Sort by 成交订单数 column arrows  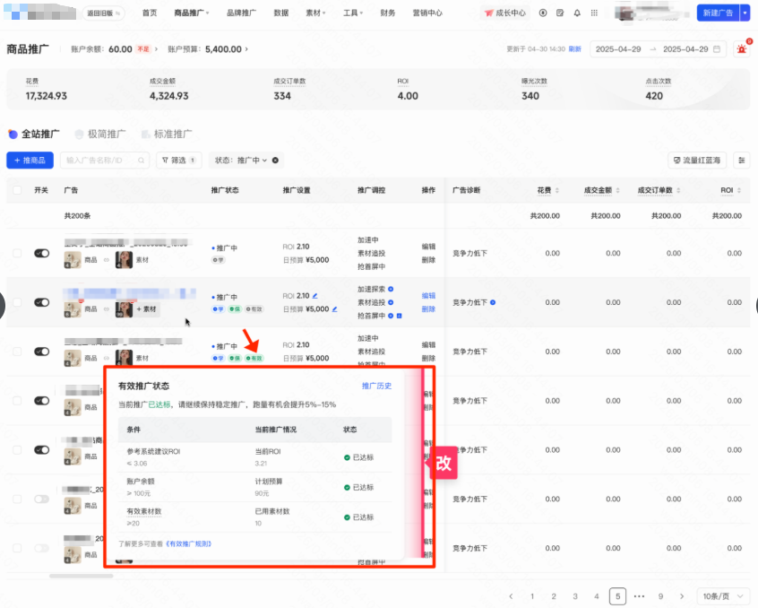tap(678, 191)
